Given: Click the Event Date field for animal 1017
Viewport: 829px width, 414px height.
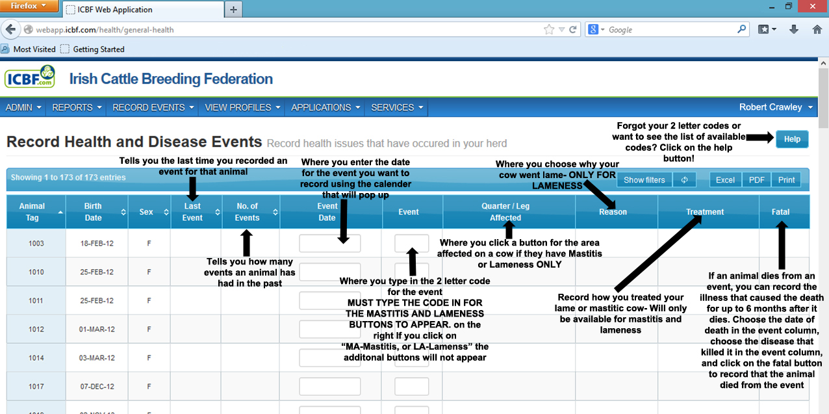Looking at the screenshot, I should [x=330, y=386].
